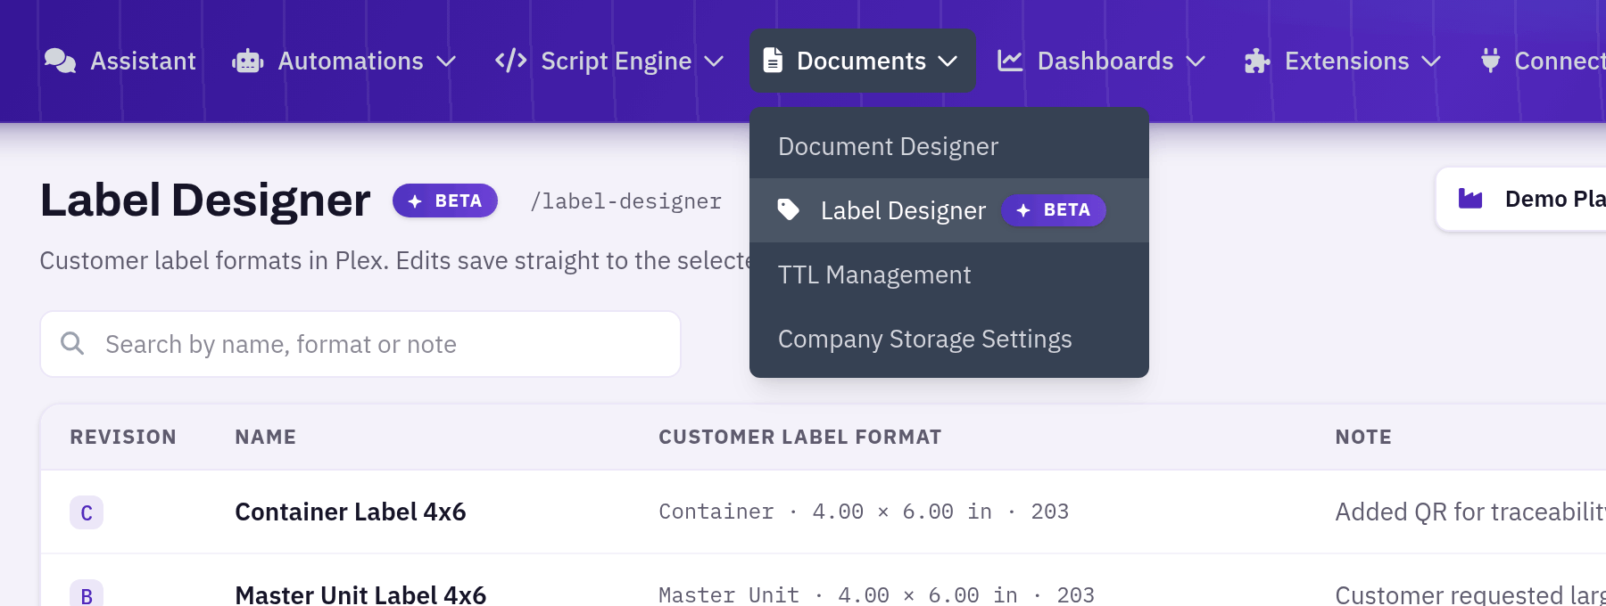Click the BETA badge beside page title
The image size is (1606, 606).
(x=445, y=201)
